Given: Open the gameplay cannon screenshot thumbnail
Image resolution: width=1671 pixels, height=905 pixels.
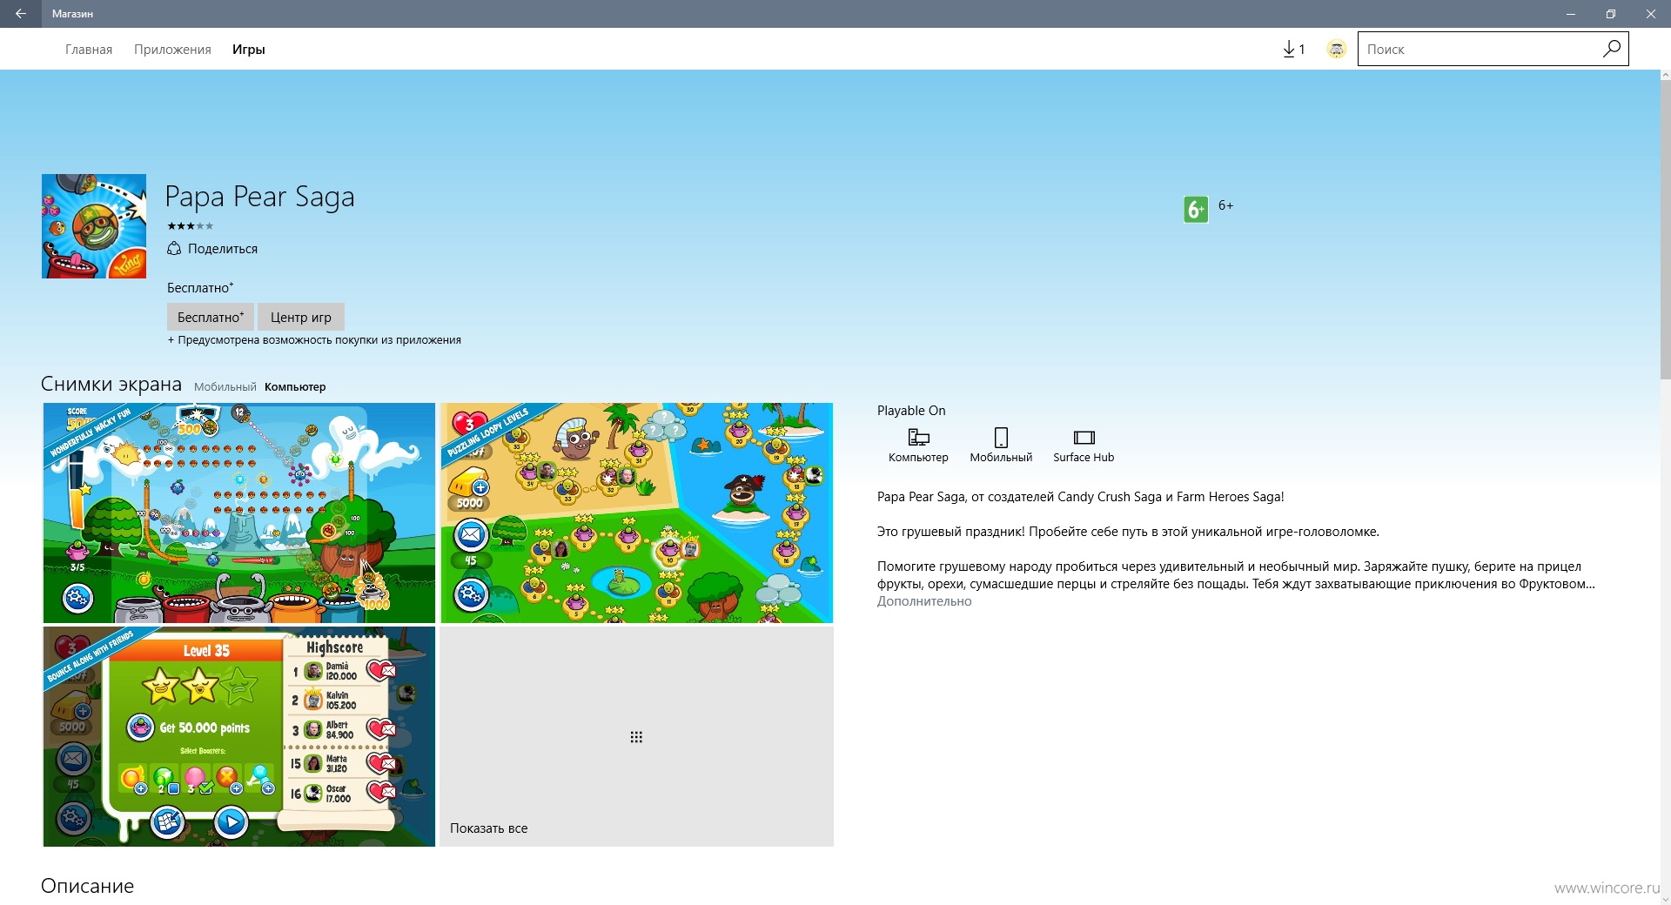Looking at the screenshot, I should 239,513.
